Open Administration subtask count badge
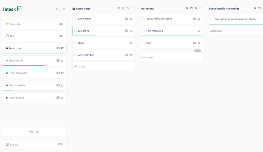Screen dimensions: 263x152 pyautogui.click(x=127, y=55)
